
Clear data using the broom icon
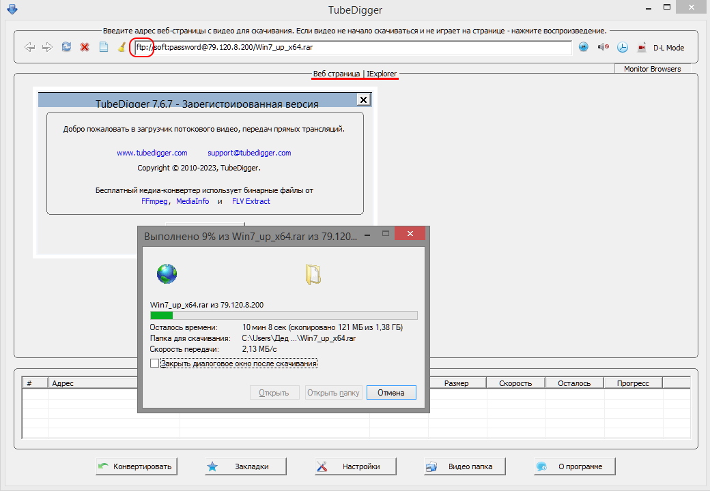122,47
